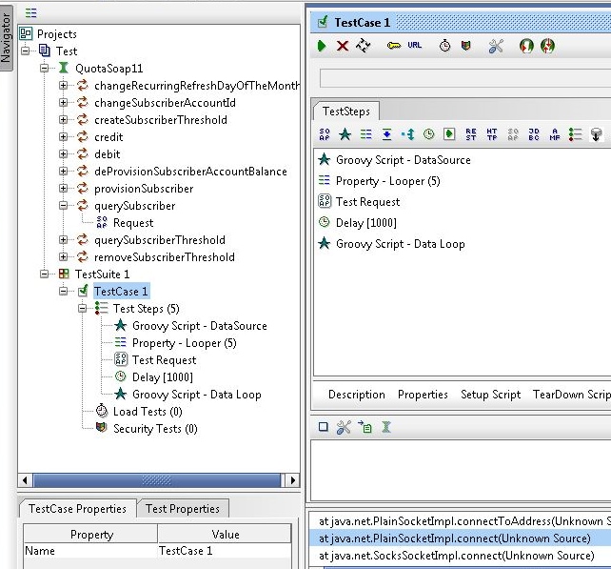Open test log options wrench icon
The height and width of the screenshot is (569, 611).
[344, 427]
